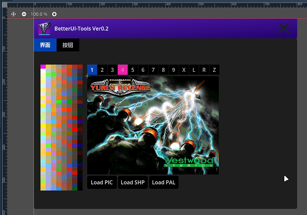This screenshot has width=307, height=215.
Task: Close the BetterUI-Tools window
Action: (284, 28)
